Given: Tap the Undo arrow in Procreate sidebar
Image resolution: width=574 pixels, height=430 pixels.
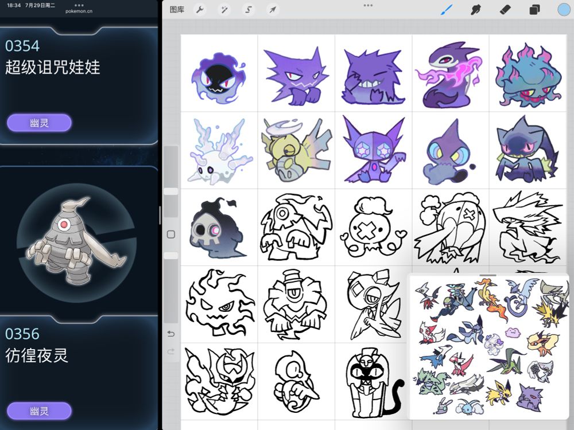Looking at the screenshot, I should (x=171, y=334).
